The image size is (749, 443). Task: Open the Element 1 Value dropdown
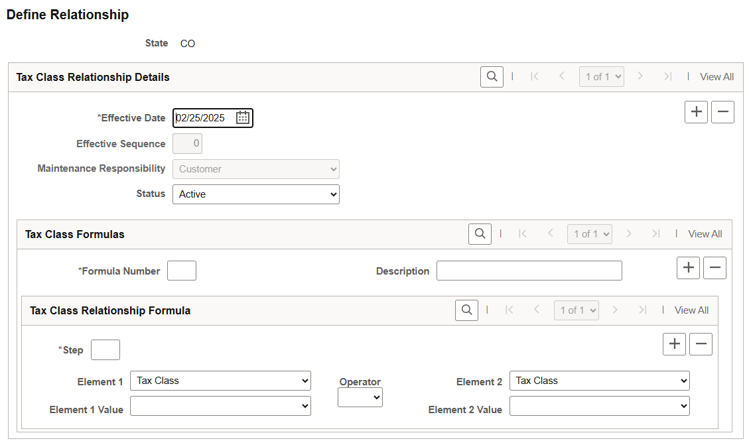221,406
